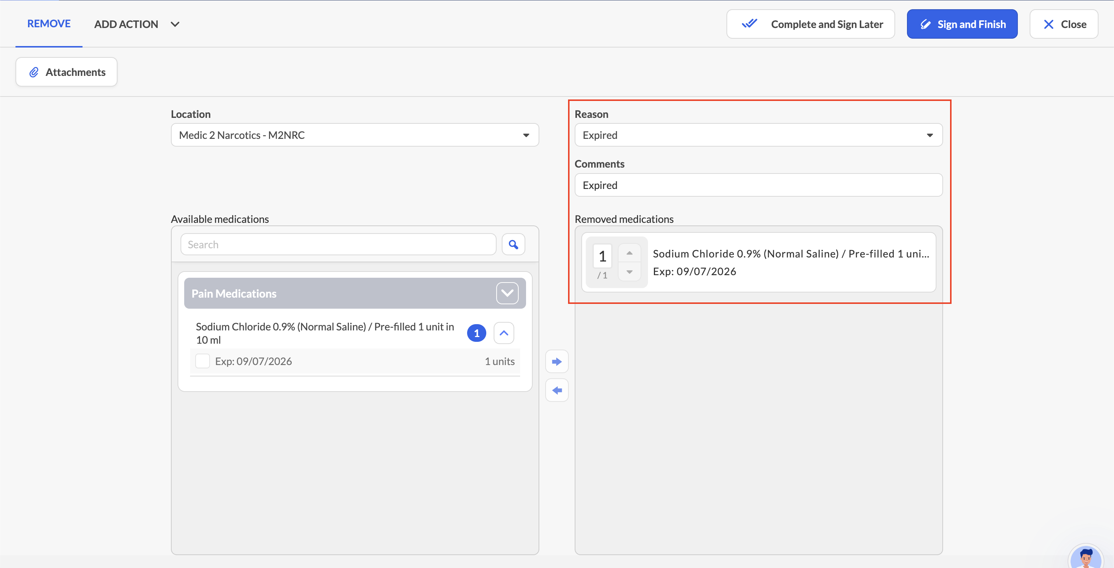
Task: Click Sodium Chloride 0.9% available medication name
Action: click(325, 333)
